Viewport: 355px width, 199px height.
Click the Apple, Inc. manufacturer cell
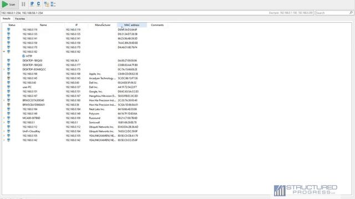tap(95, 74)
